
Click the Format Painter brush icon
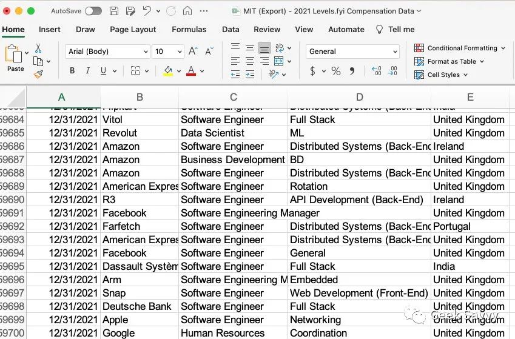pos(38,74)
